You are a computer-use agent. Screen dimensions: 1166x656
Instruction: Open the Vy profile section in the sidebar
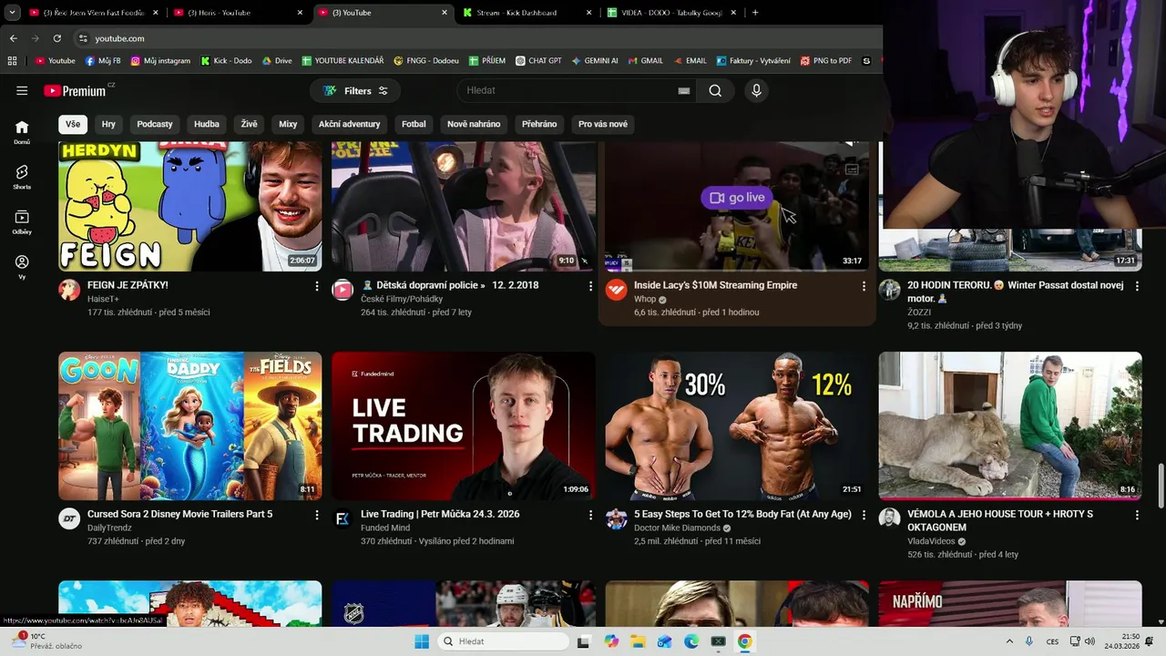(22, 267)
